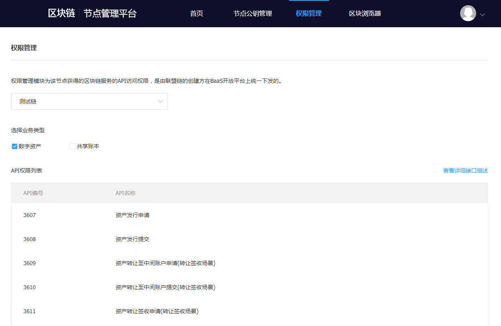Click the API名称 column header

pos(125,193)
